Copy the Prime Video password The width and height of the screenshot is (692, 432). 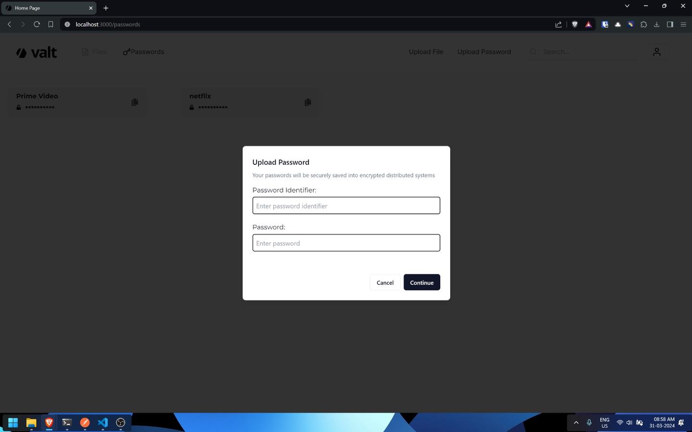point(135,102)
